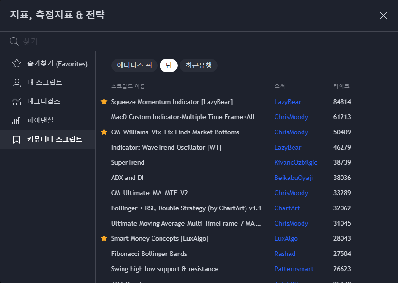Click the bar chart icon for 파이낸셜
The width and height of the screenshot is (398, 283).
point(17,121)
